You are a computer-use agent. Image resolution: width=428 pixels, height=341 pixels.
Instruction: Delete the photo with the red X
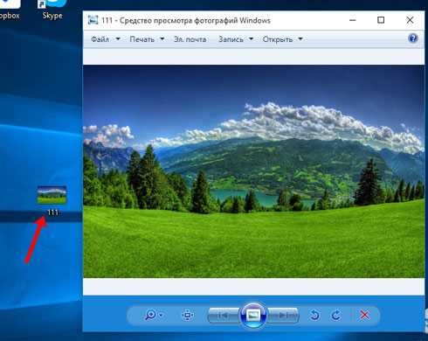(364, 315)
